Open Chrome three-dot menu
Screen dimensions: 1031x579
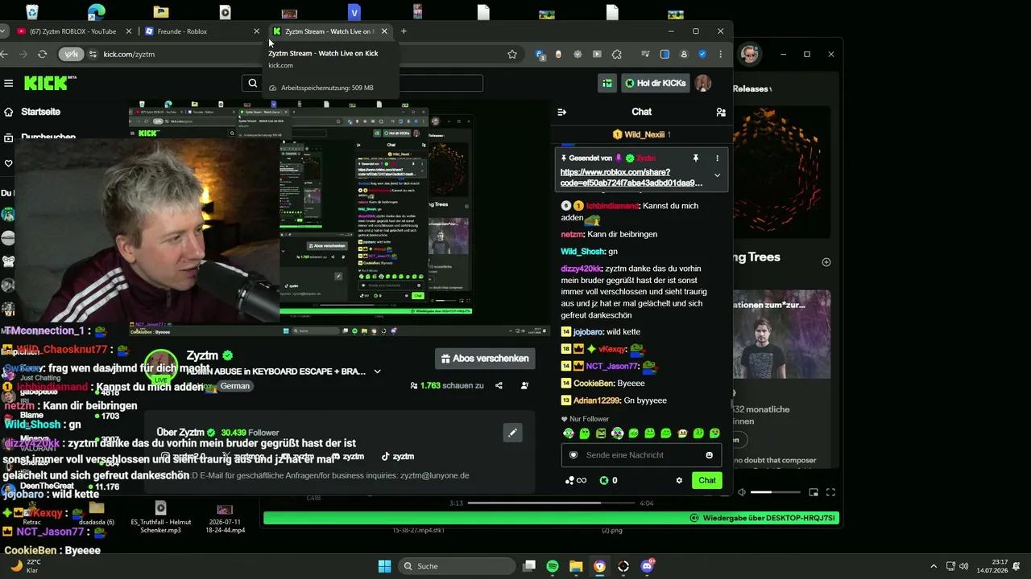720,54
